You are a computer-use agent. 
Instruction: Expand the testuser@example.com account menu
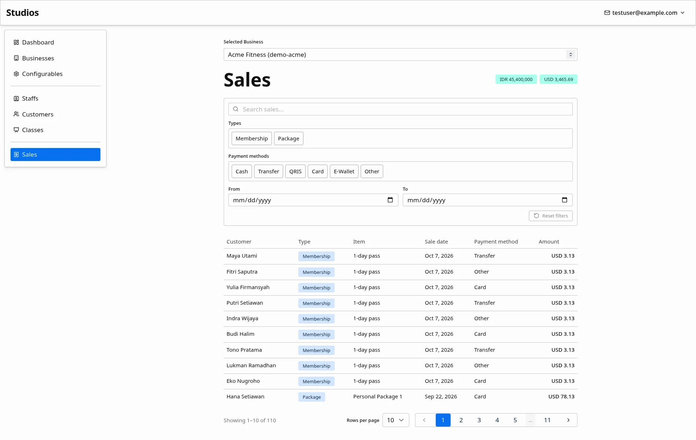(x=645, y=13)
